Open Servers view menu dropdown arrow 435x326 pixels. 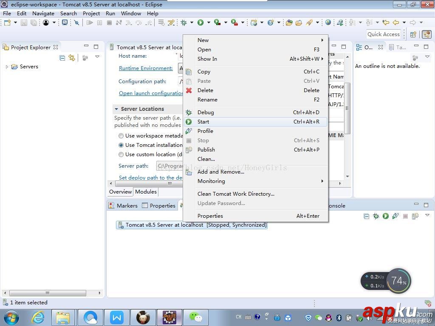(x=427, y=215)
